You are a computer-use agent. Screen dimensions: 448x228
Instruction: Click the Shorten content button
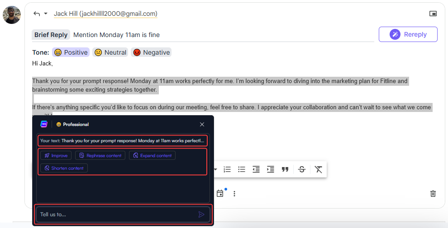click(64, 168)
